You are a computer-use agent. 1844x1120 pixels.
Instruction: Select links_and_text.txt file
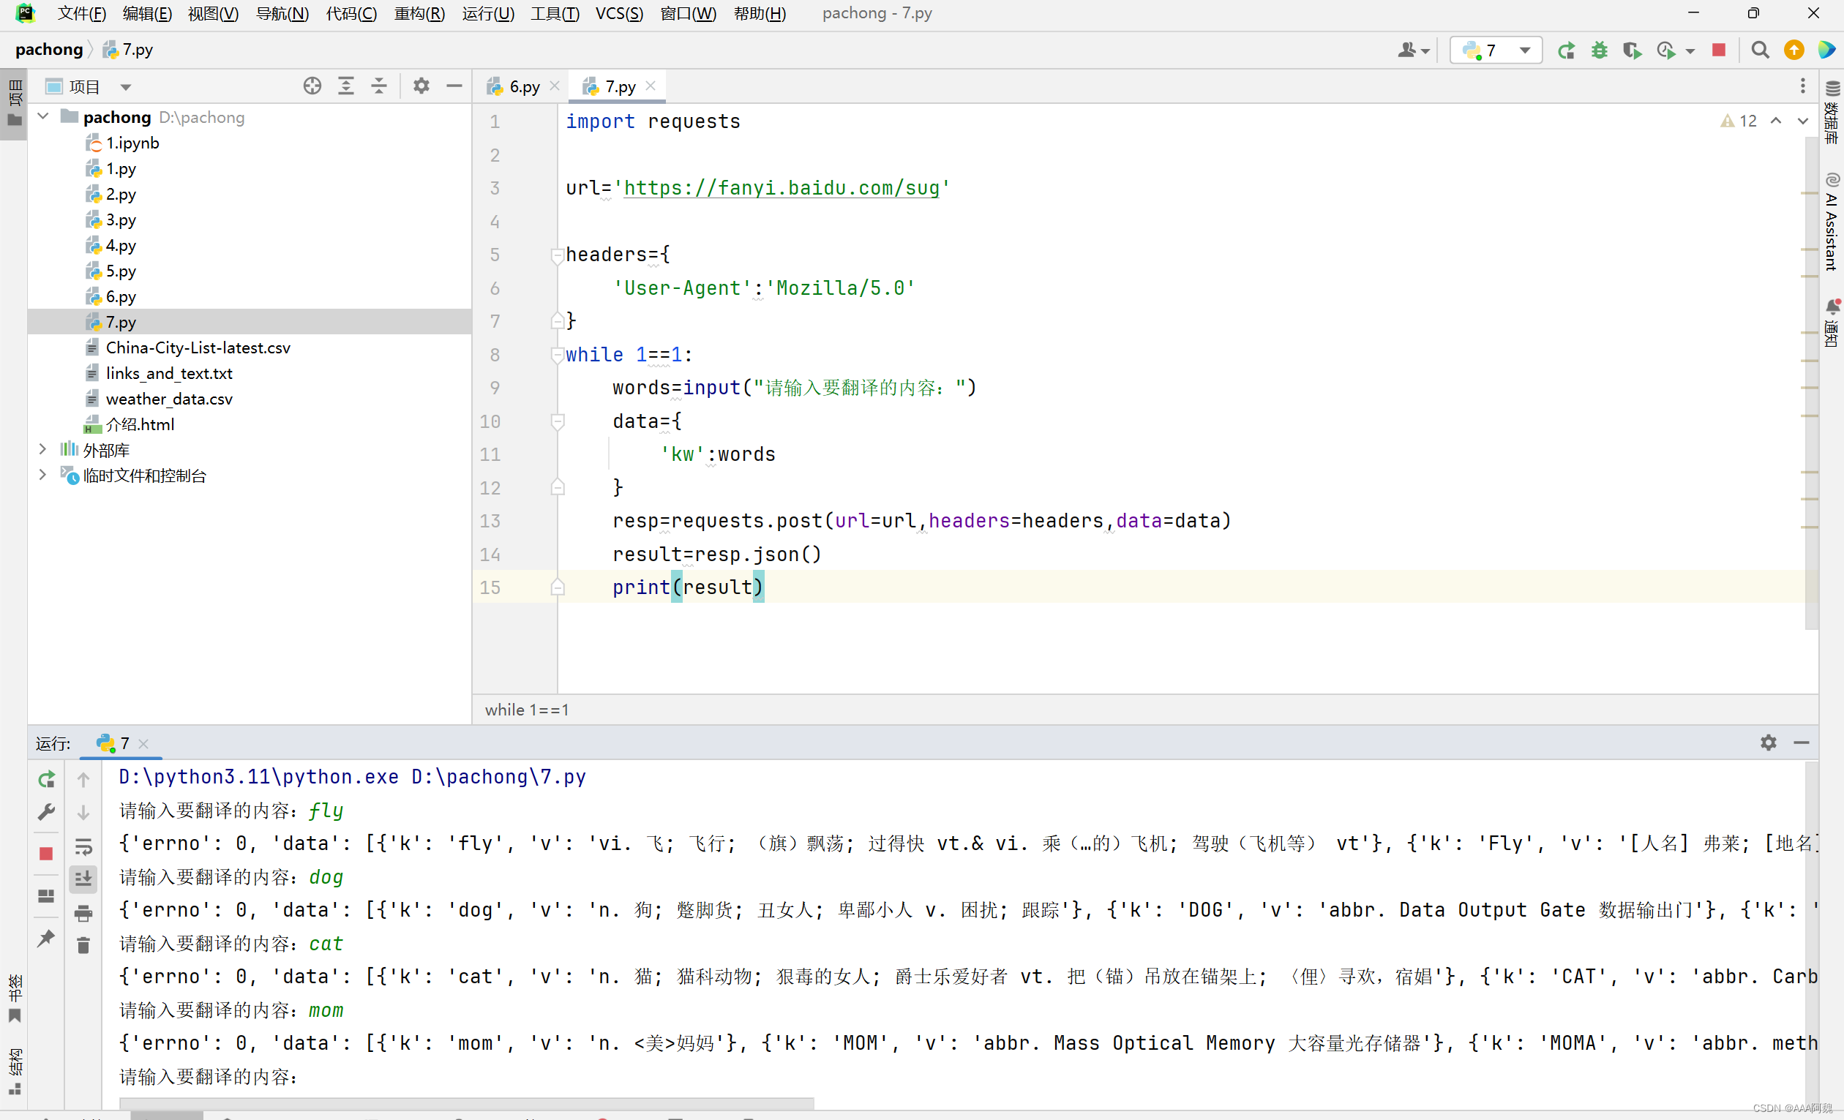[168, 372]
